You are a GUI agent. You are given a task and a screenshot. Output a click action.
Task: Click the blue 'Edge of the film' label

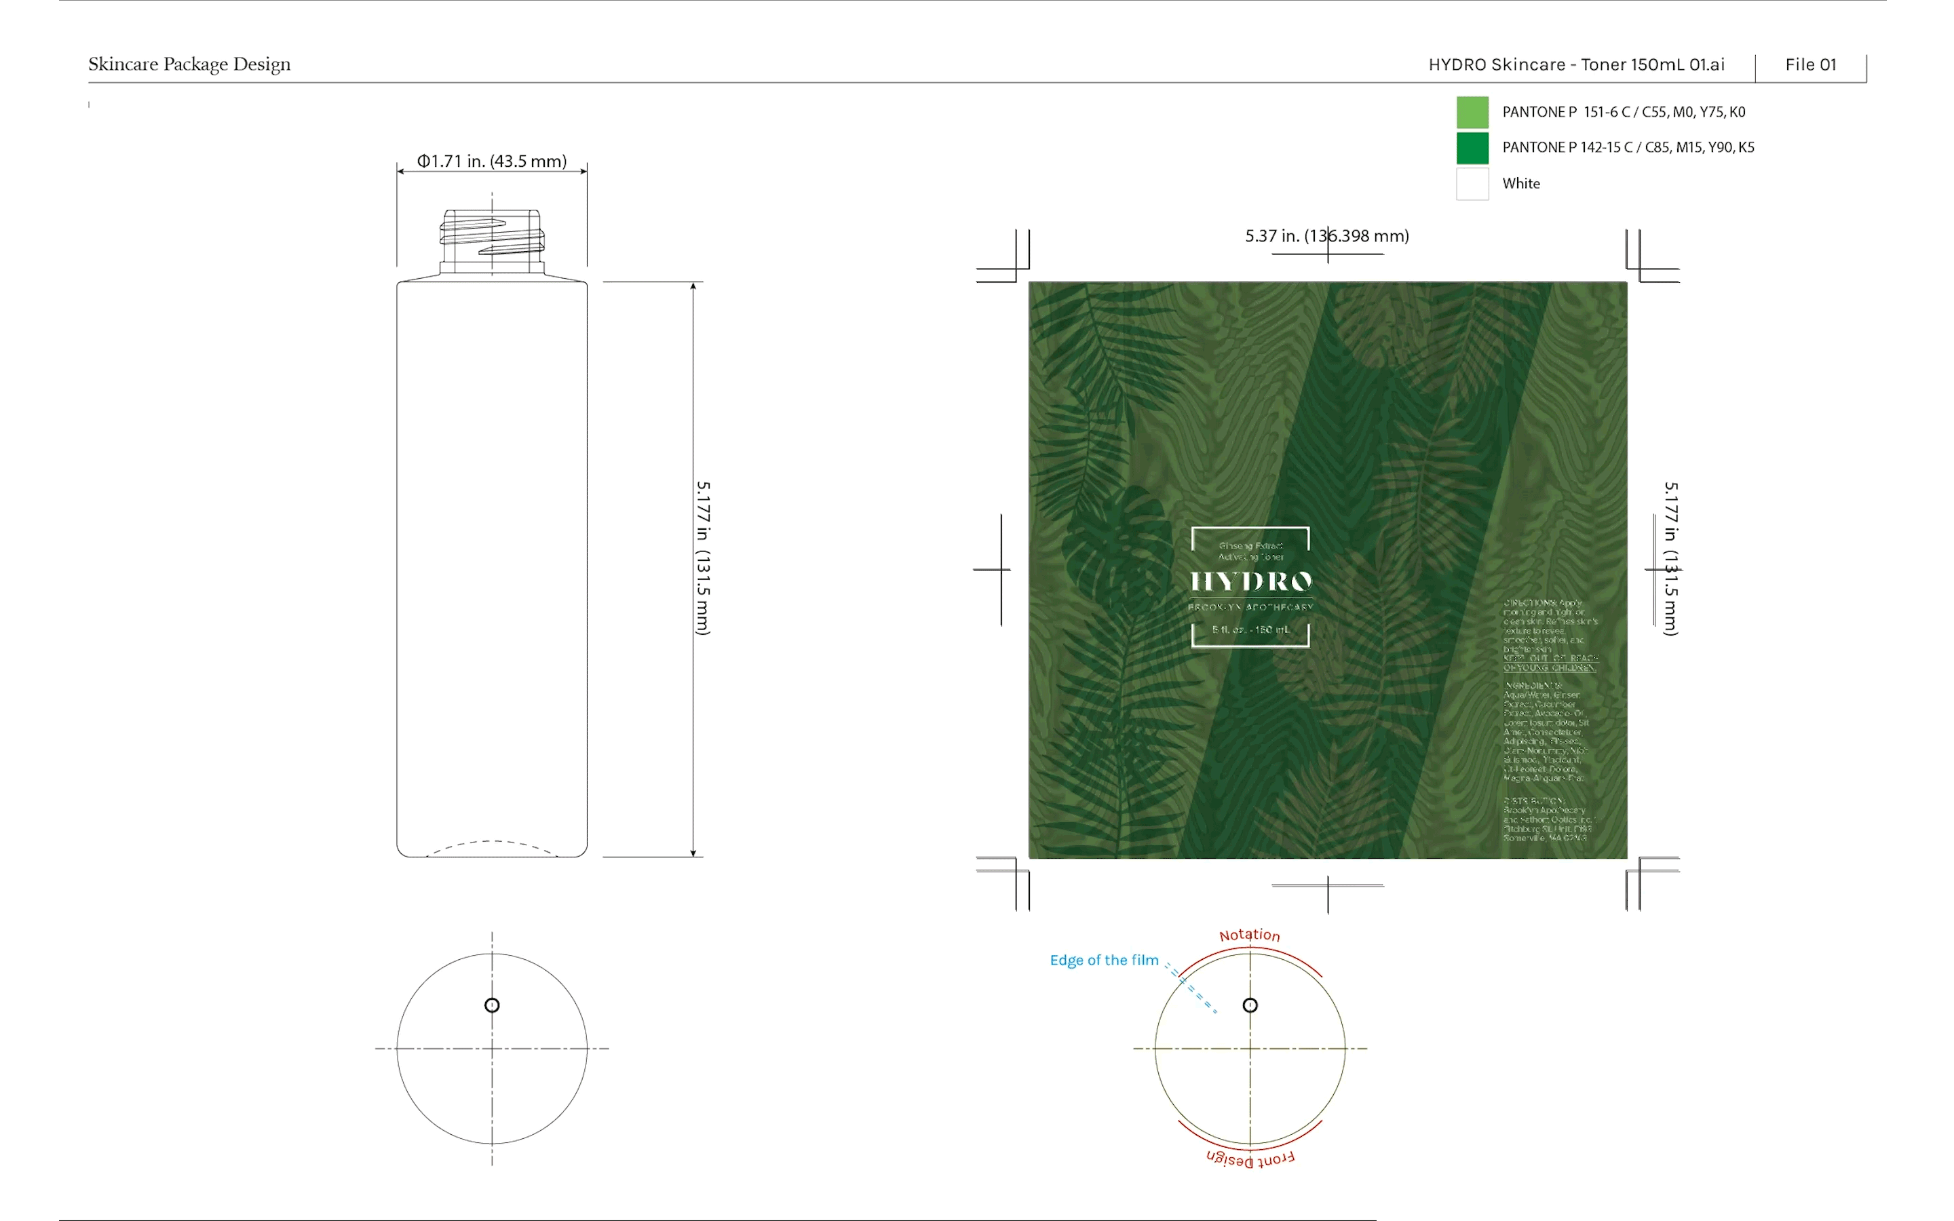[1104, 960]
